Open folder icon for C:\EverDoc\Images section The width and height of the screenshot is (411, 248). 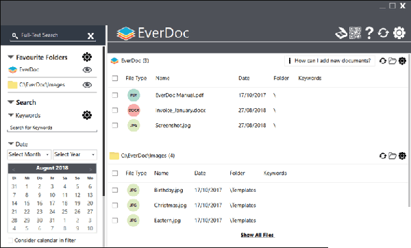[x=393, y=156]
